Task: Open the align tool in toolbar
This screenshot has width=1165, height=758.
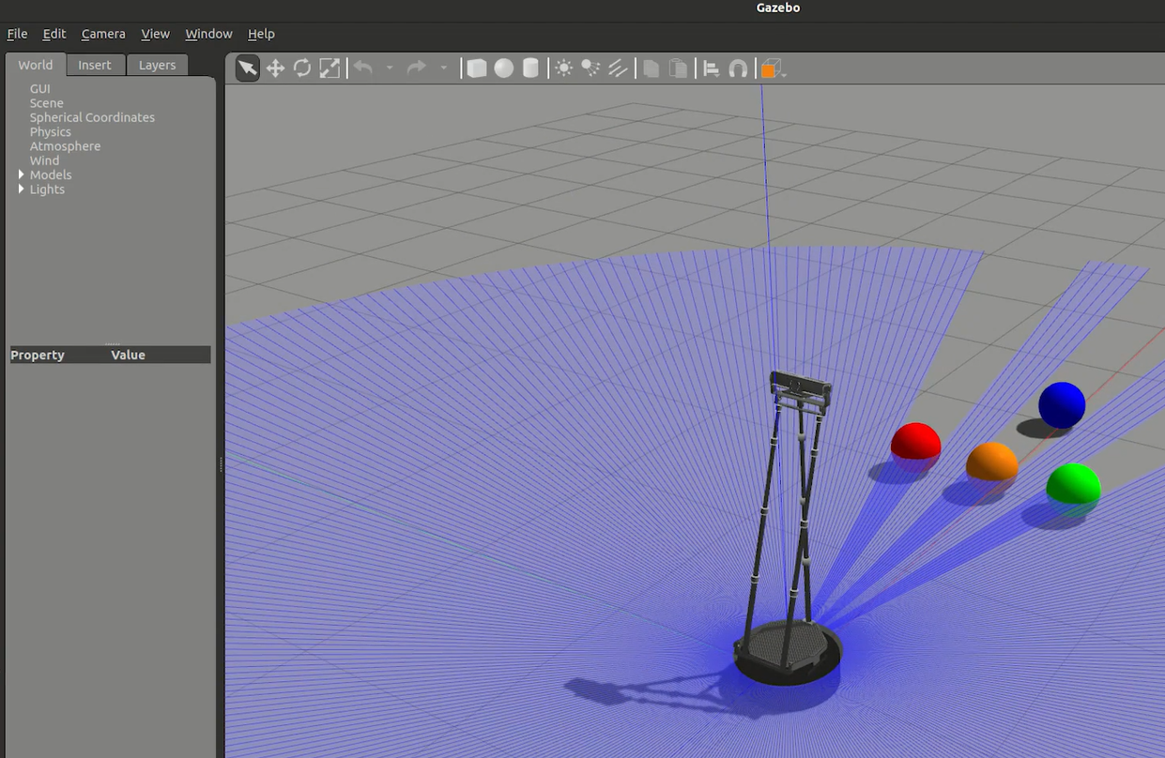Action: tap(712, 68)
